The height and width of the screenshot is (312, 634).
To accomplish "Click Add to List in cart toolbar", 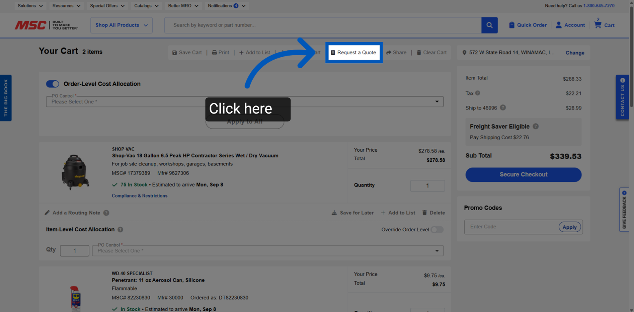I will click(x=254, y=52).
